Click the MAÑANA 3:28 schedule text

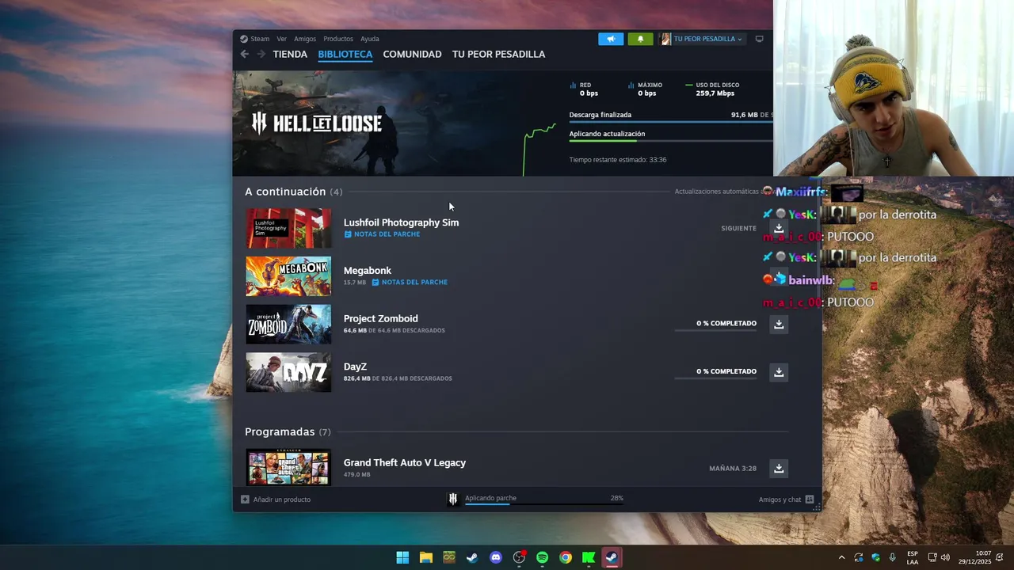pos(733,469)
